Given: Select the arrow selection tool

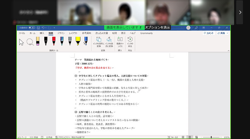Looking at the screenshot, I should [x=21, y=42].
